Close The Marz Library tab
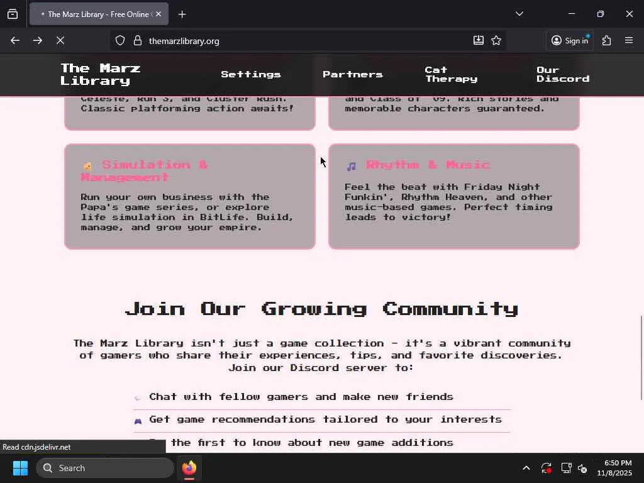The height and width of the screenshot is (483, 644). 158,14
